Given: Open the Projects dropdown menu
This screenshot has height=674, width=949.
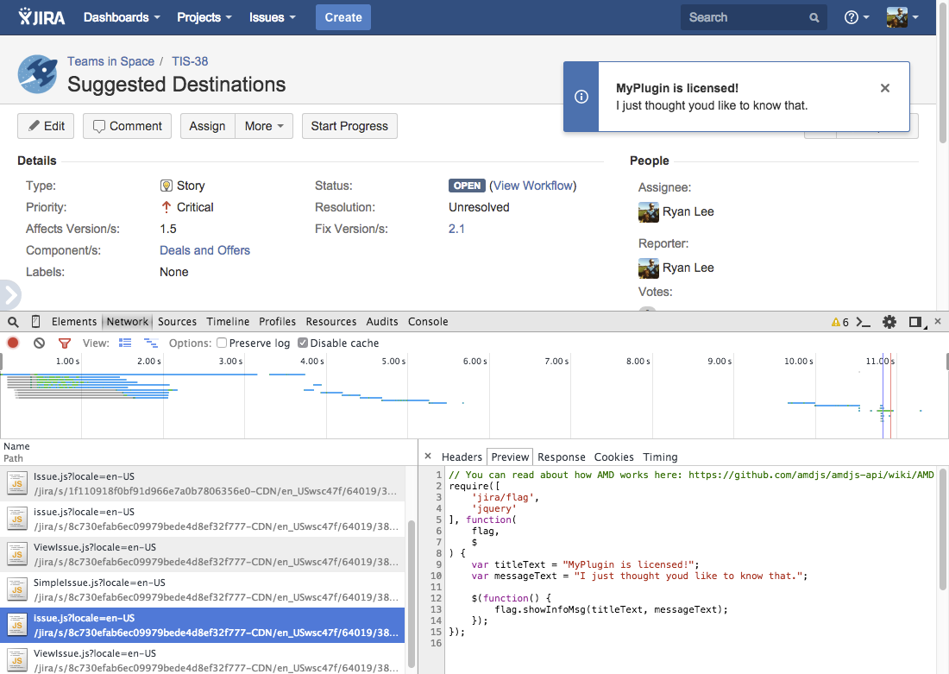Looking at the screenshot, I should click(x=204, y=17).
